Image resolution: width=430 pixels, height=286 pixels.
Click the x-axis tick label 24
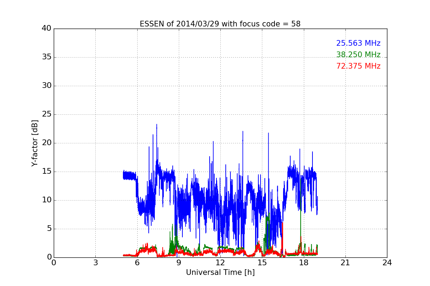pos(387,263)
